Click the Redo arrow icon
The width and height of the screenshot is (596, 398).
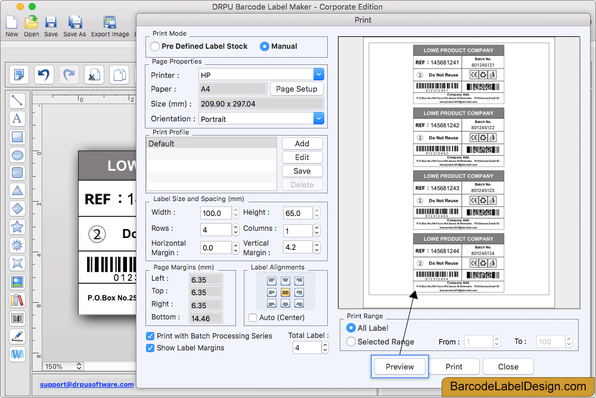[69, 74]
